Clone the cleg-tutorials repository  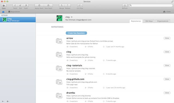(167, 65)
